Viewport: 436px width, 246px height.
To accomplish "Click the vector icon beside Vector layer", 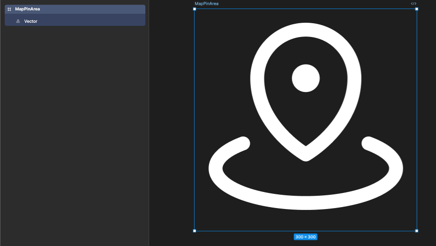I will click(x=18, y=21).
